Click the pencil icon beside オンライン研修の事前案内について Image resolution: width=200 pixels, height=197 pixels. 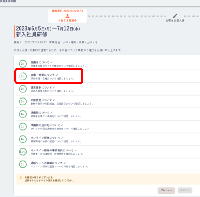click(75, 150)
